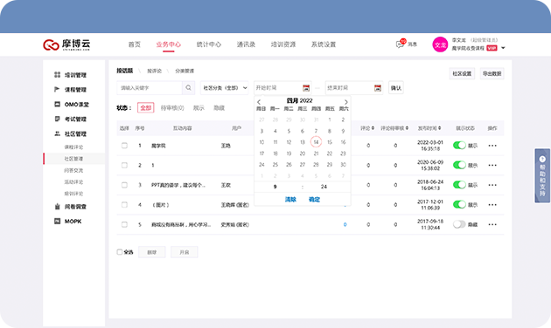
Task: Tick the checkbox for row 3 PPT
Action: [x=124, y=185]
